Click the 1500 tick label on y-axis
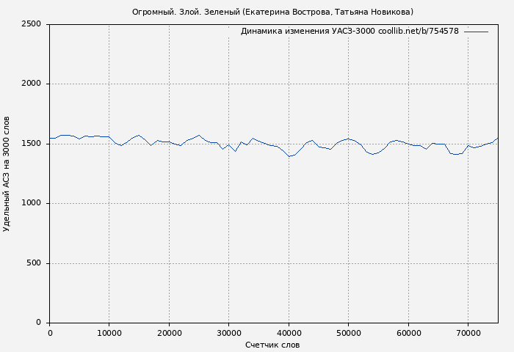This screenshot has height=352, width=514. click(x=31, y=144)
